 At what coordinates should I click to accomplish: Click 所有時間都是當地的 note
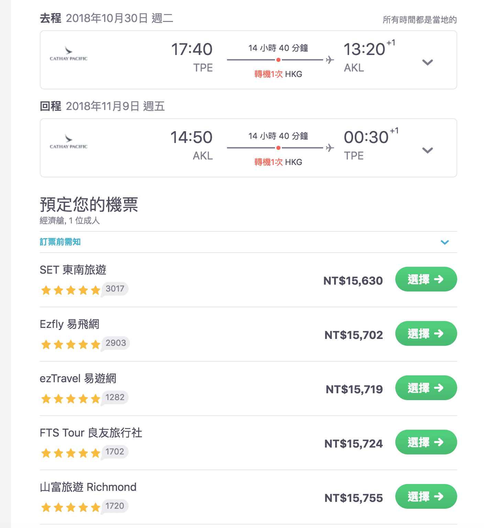[x=420, y=20]
